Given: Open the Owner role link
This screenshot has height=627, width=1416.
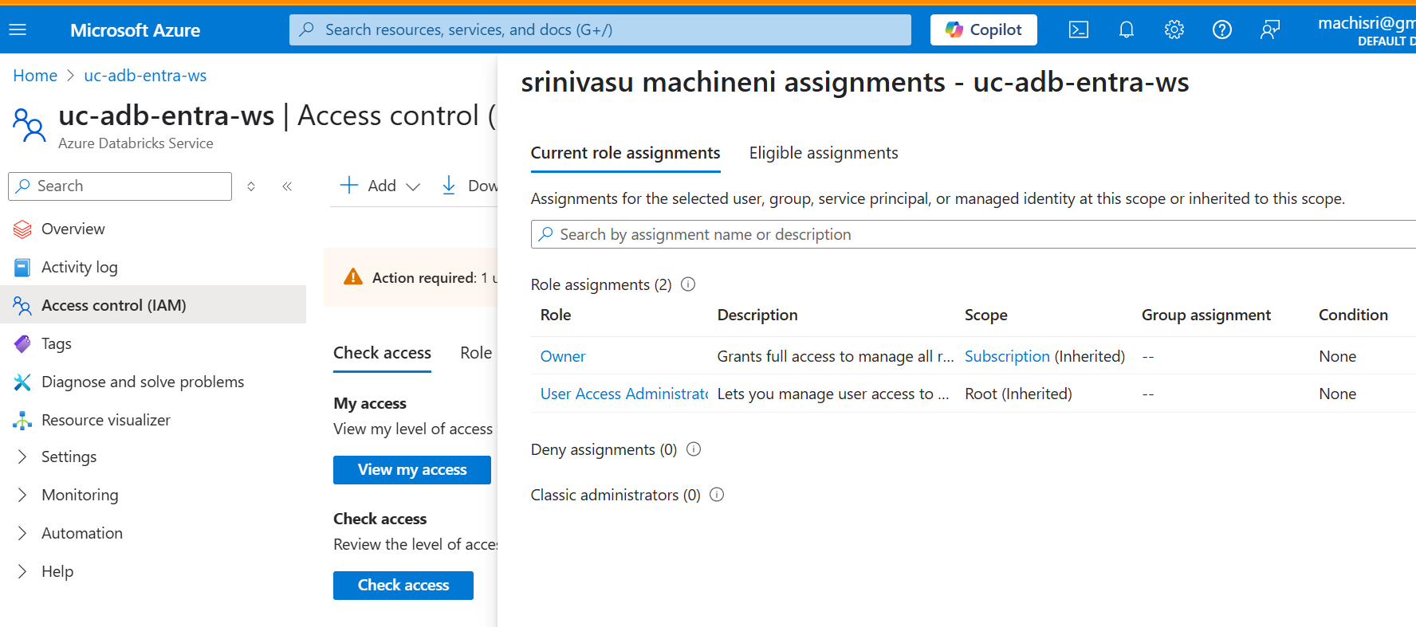Looking at the screenshot, I should pyautogui.click(x=563, y=356).
